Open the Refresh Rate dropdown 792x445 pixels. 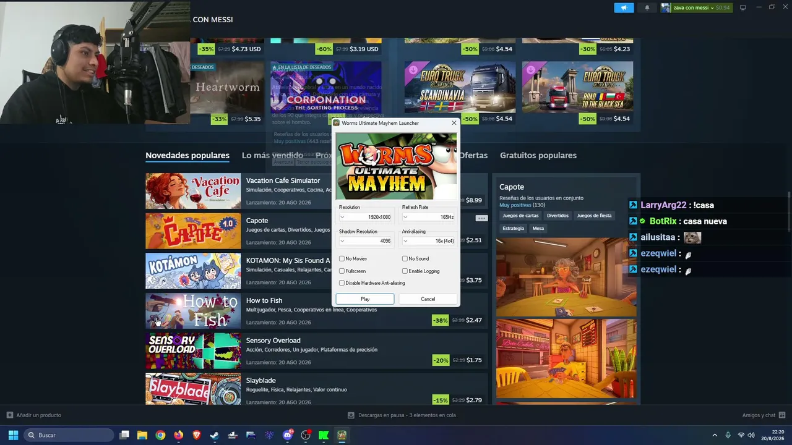pos(428,217)
